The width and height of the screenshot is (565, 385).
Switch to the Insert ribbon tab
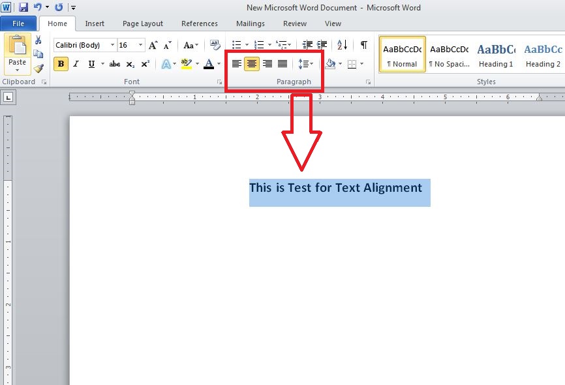point(95,23)
